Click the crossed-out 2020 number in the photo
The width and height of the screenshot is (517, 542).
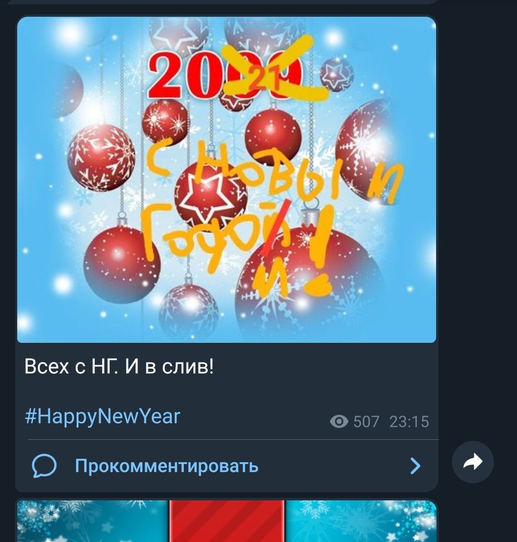pos(225,75)
